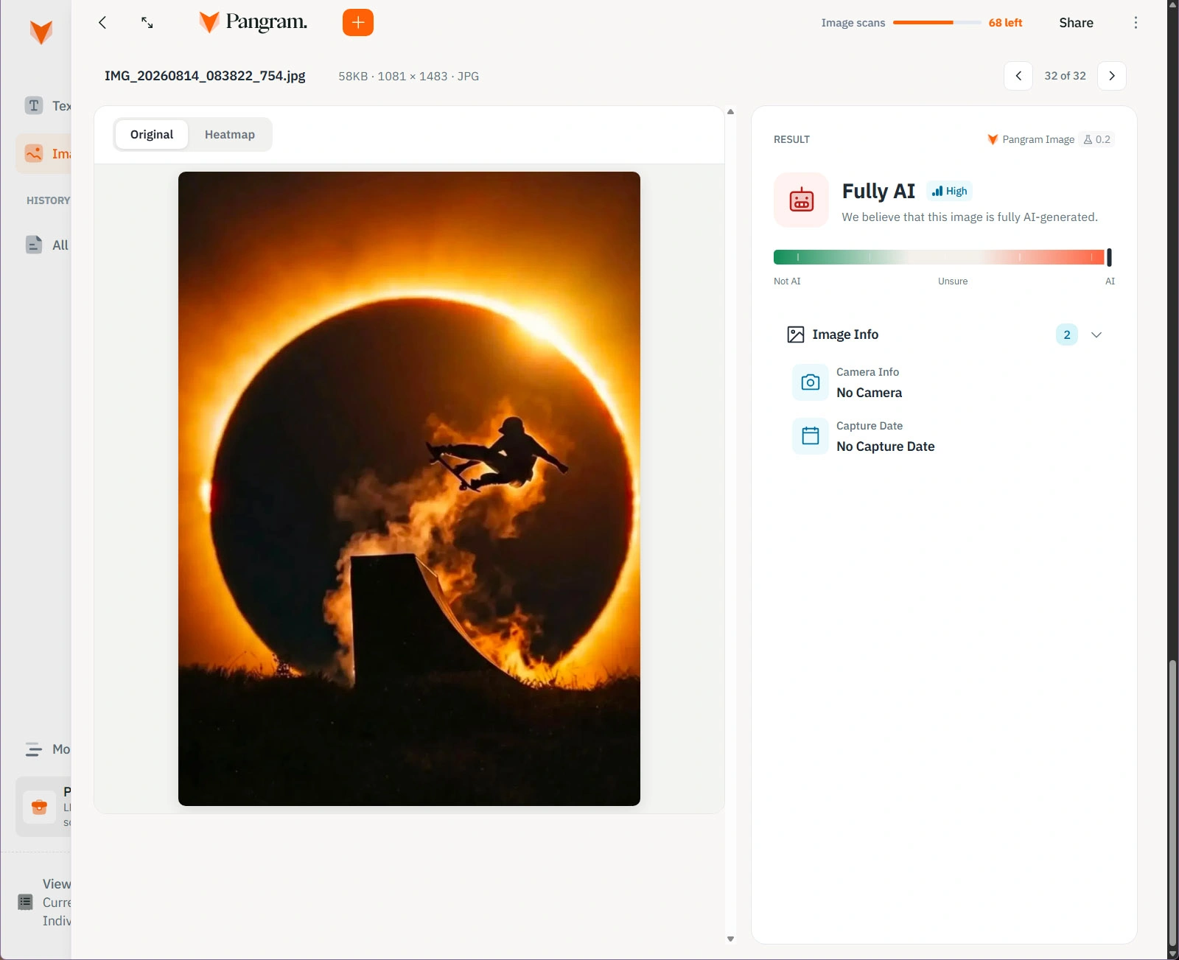1179x960 pixels.
Task: Click the Image Info count badge 2
Action: (1067, 334)
